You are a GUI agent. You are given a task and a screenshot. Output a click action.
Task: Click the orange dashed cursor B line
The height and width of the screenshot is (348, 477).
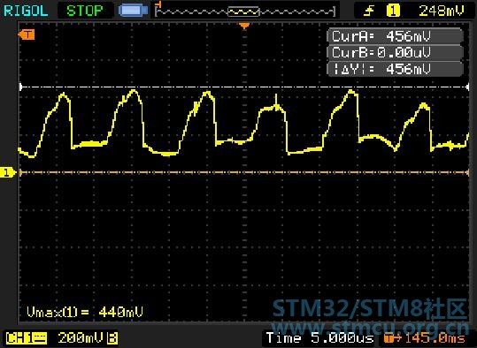point(244,173)
